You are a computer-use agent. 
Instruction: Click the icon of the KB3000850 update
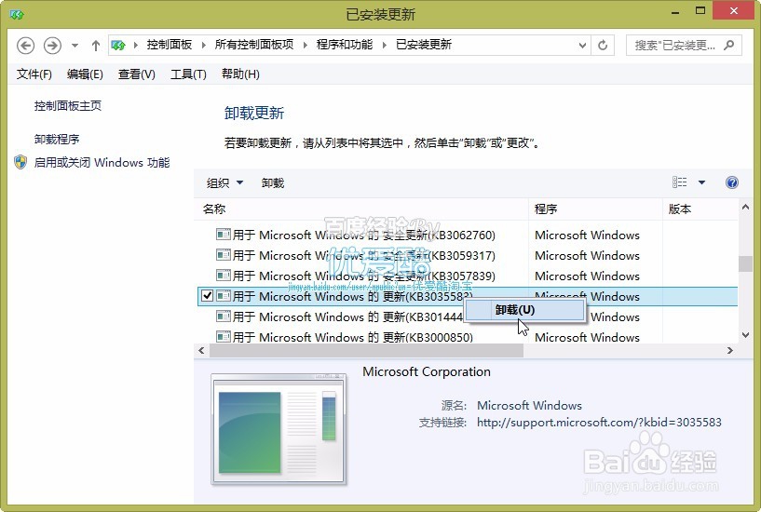[224, 336]
